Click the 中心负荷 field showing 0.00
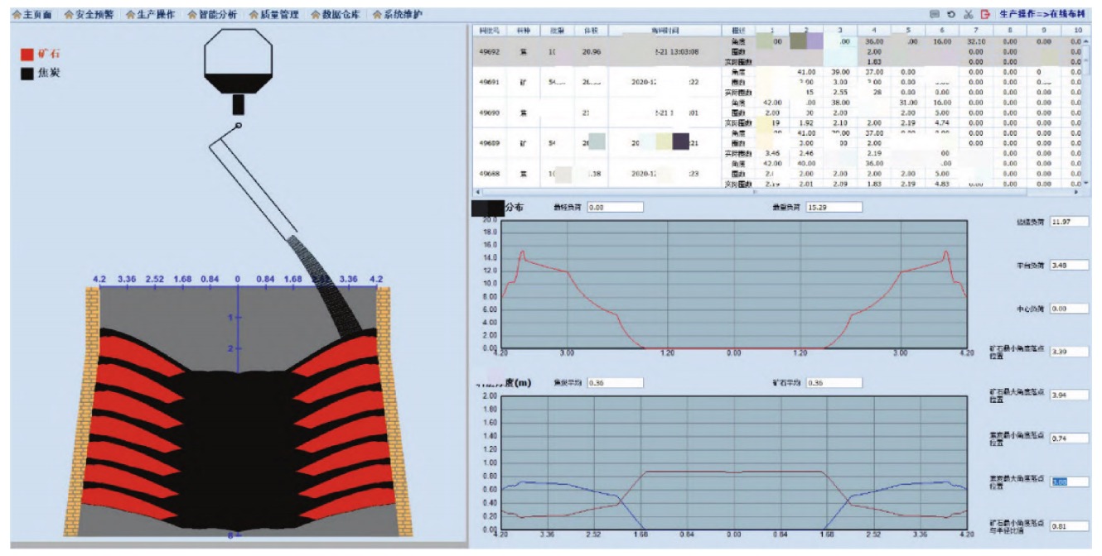1102x556 pixels. [x=1068, y=309]
